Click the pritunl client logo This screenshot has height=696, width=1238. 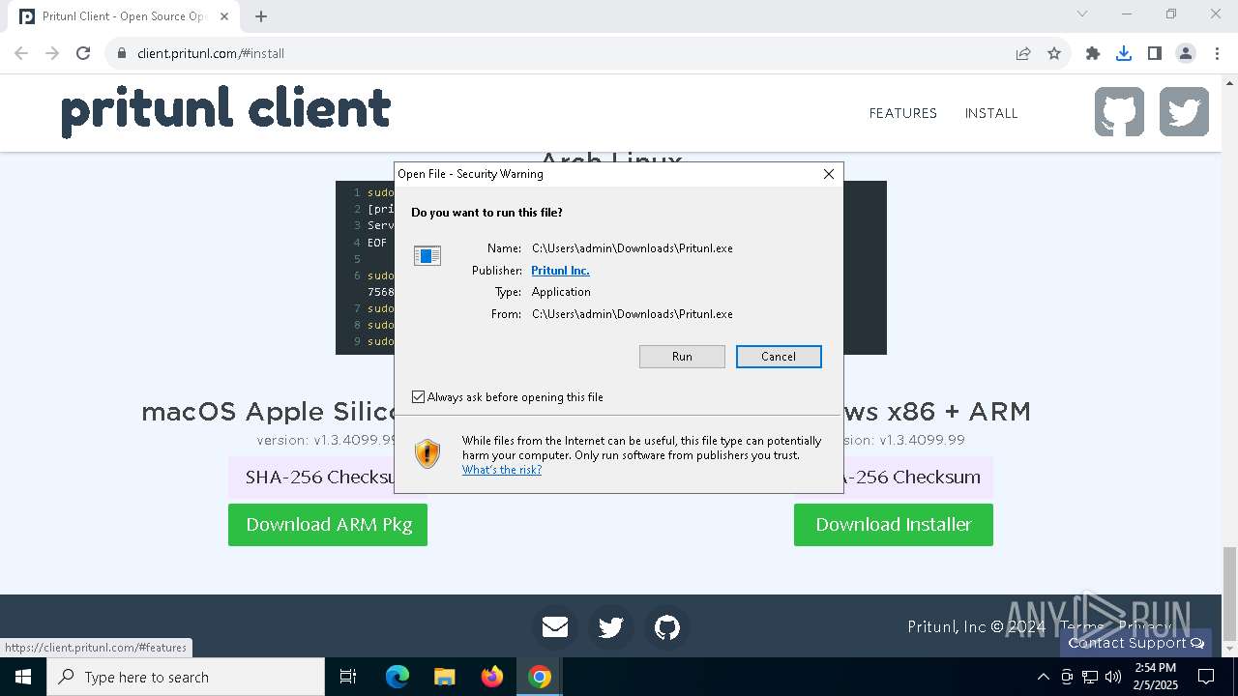pos(226,110)
